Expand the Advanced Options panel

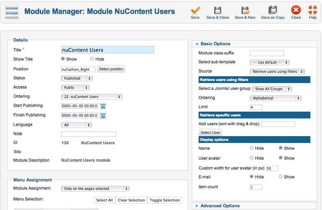(254, 206)
